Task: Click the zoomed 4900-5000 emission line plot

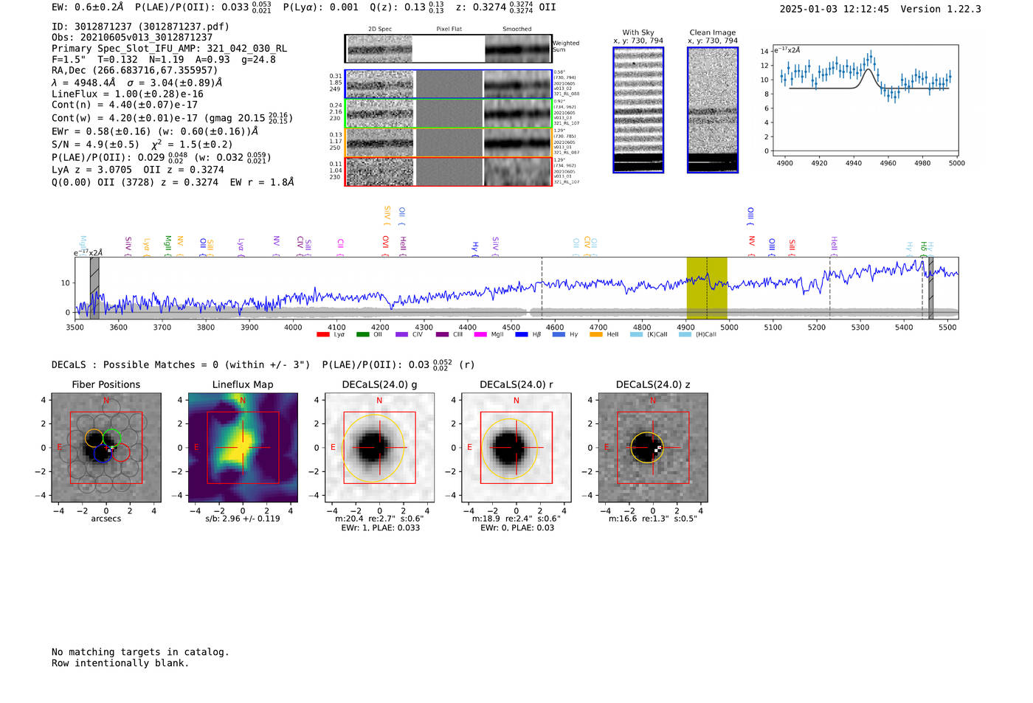Action: click(x=865, y=100)
